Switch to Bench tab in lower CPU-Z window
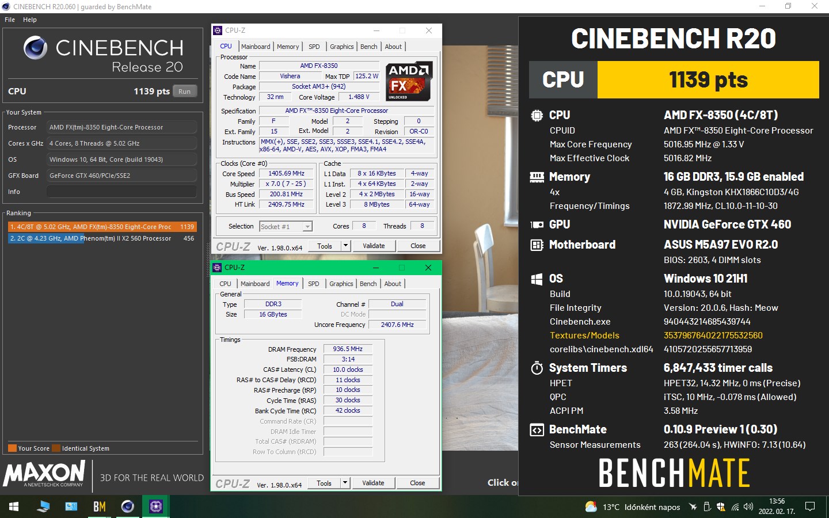Image resolution: width=829 pixels, height=518 pixels. click(x=368, y=284)
